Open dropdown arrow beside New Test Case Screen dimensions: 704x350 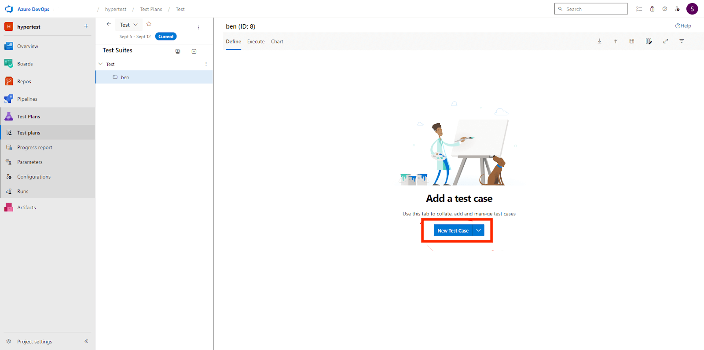pyautogui.click(x=478, y=230)
